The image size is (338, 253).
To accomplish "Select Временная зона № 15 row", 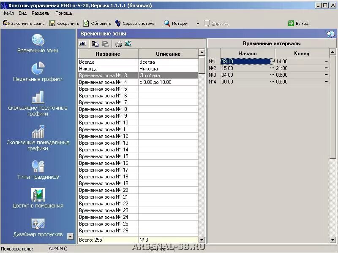I will 138,156.
